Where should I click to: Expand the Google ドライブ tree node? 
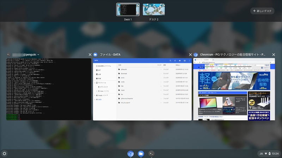click(x=95, y=95)
